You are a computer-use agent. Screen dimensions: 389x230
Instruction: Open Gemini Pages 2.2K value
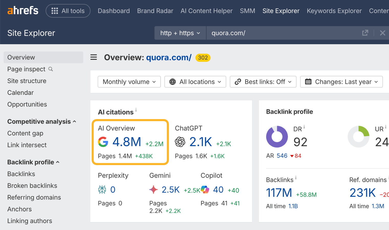click(x=156, y=211)
